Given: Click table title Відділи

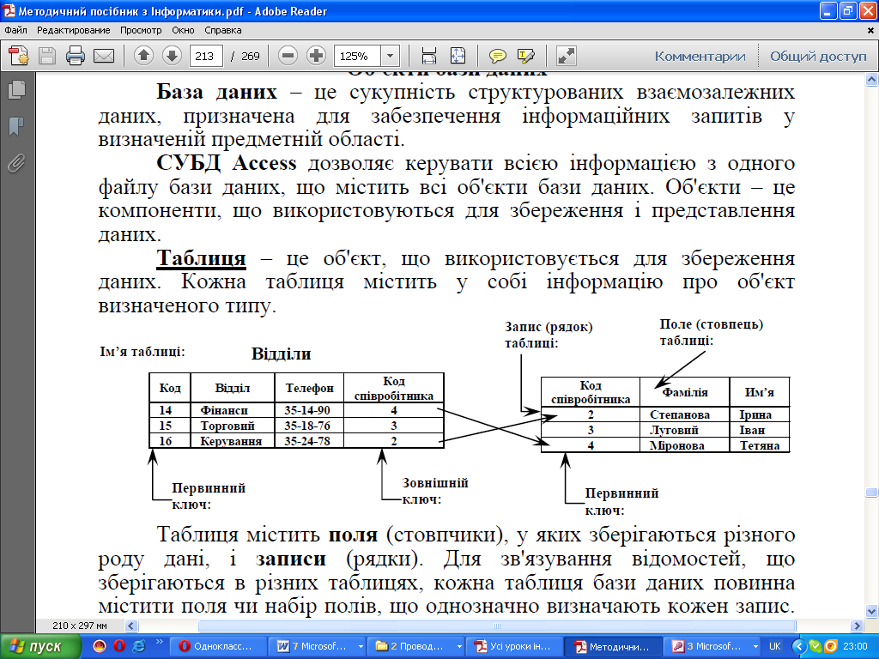Looking at the screenshot, I should pyautogui.click(x=281, y=354).
